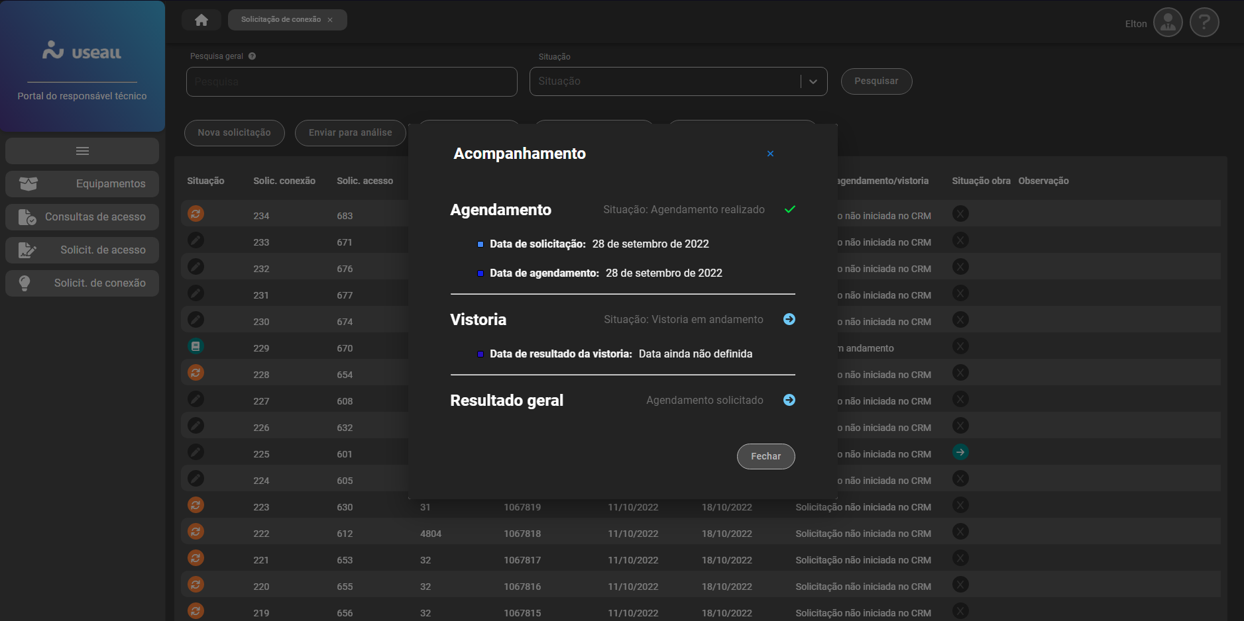
Task: Click the home icon button
Action: [x=201, y=20]
